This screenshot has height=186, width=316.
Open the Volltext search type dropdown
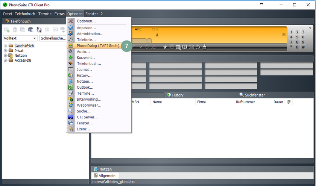pyautogui.click(x=35, y=38)
